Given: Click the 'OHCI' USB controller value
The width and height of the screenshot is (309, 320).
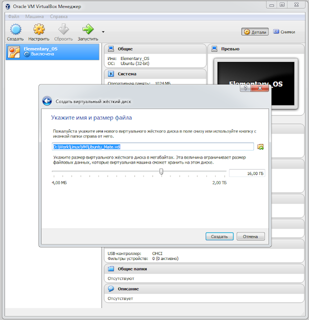Looking at the screenshot, I should [x=157, y=253].
